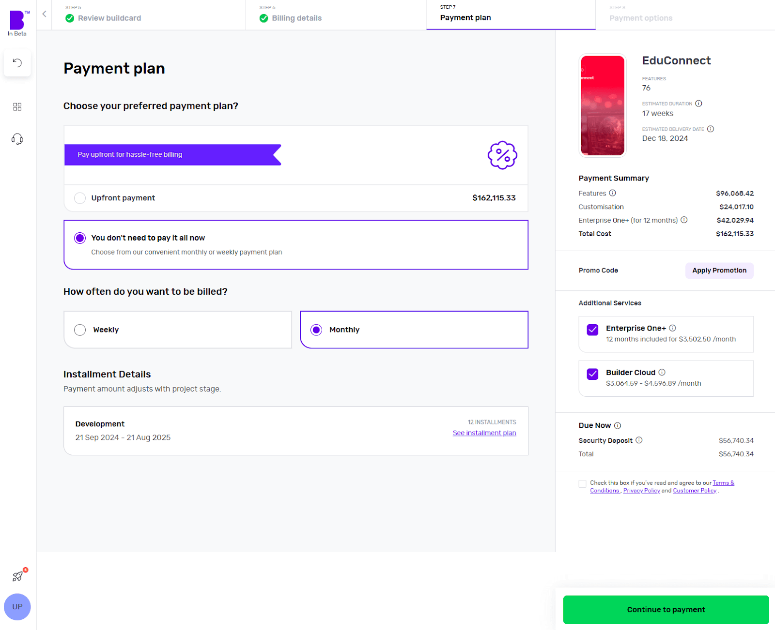
Task: Open the dashboard grid icon in the sidebar
Action: [x=17, y=106]
